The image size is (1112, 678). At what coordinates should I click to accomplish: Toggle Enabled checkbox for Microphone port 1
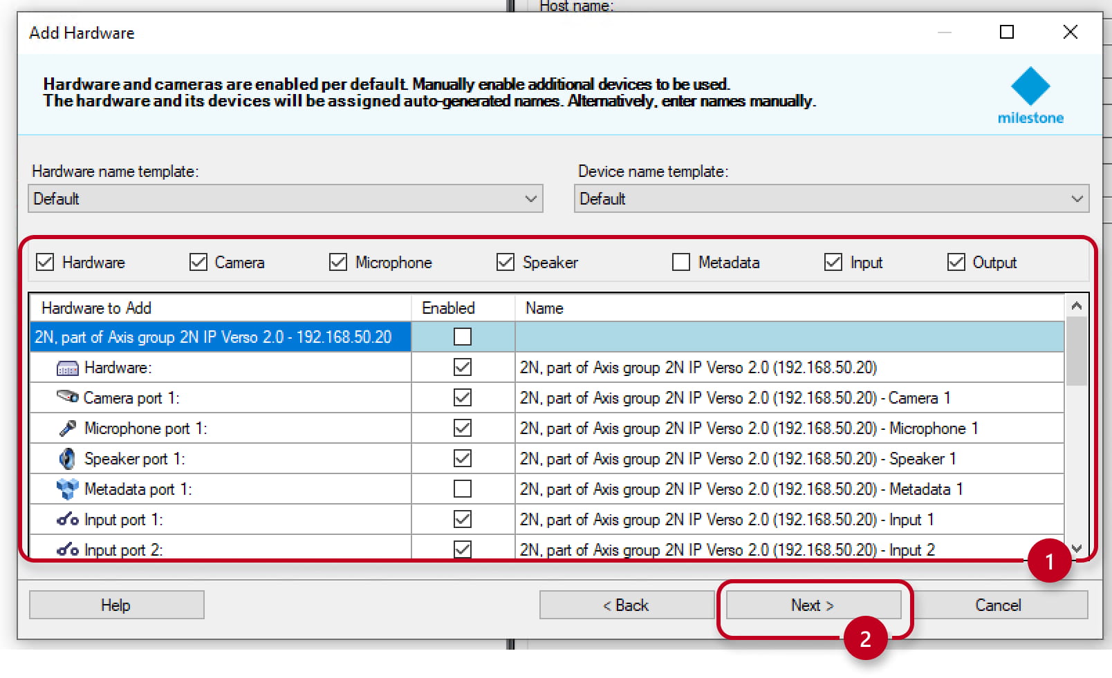[x=463, y=428]
